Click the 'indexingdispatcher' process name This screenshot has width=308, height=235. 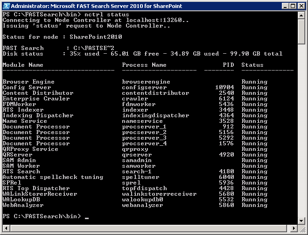[155, 115]
